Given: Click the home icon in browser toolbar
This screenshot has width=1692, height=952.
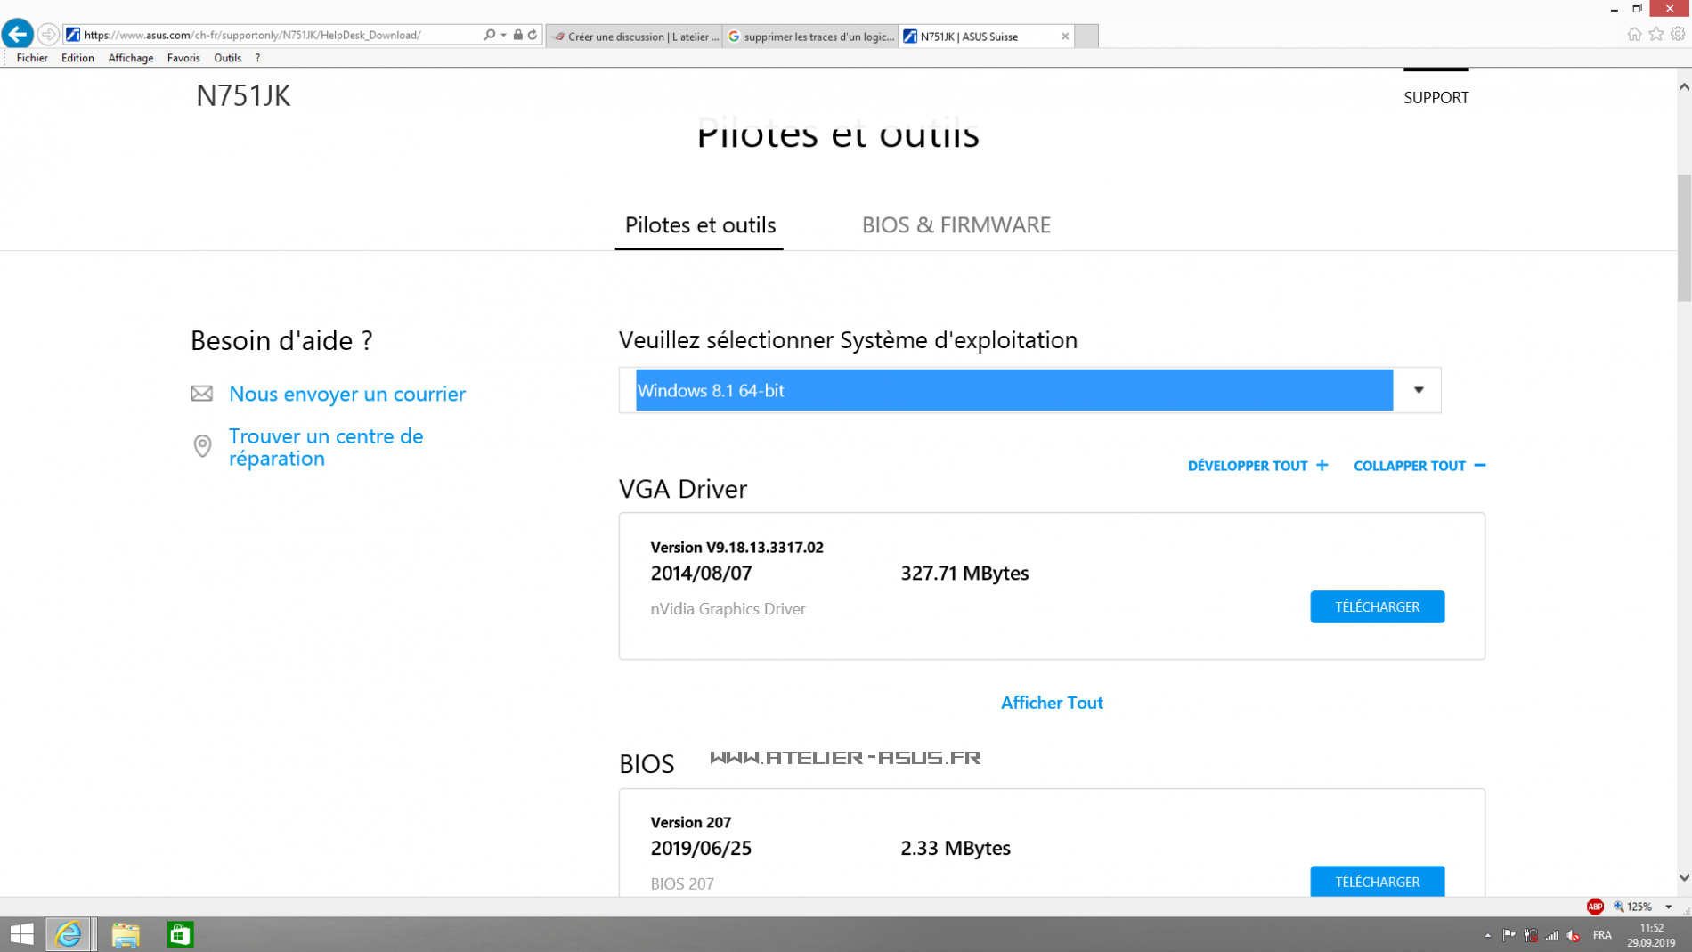Looking at the screenshot, I should pyautogui.click(x=1634, y=35).
